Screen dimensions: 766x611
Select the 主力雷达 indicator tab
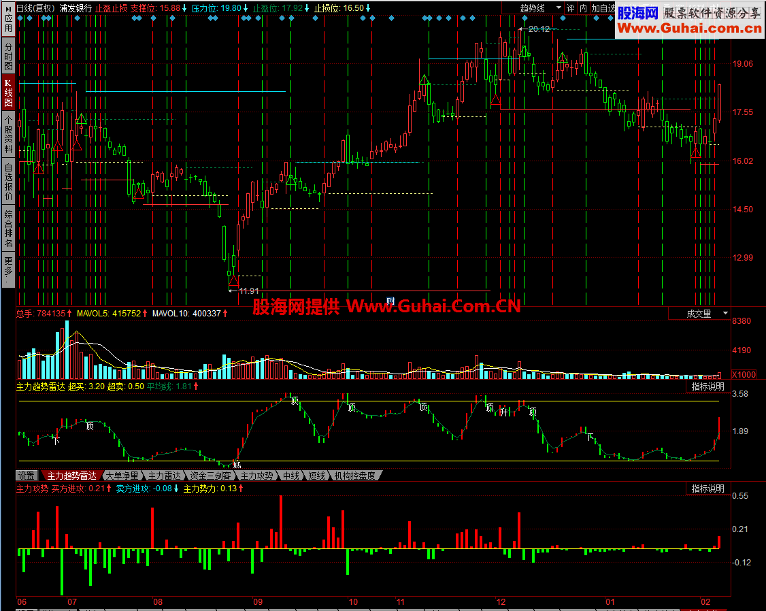coord(165,475)
